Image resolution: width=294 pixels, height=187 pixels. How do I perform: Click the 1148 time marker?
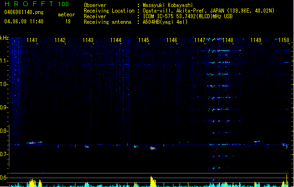[x=228, y=40]
